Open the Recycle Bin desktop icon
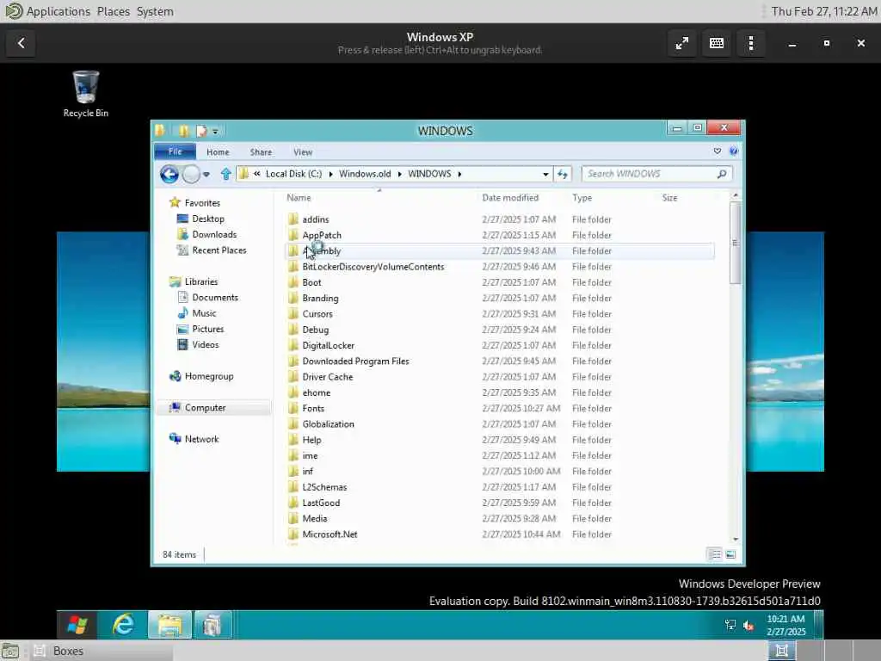 [x=85, y=94]
